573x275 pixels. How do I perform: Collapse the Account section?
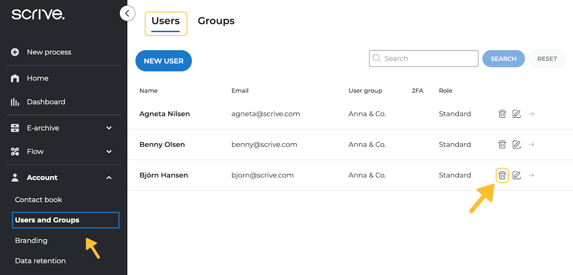[x=109, y=178]
